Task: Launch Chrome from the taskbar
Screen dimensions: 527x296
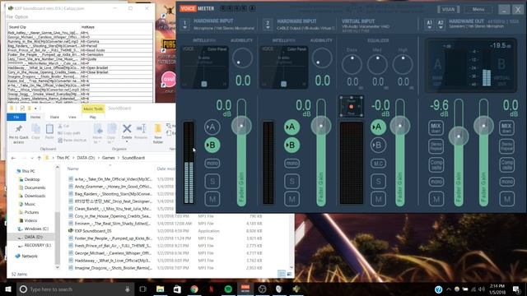Action: (x=194, y=289)
